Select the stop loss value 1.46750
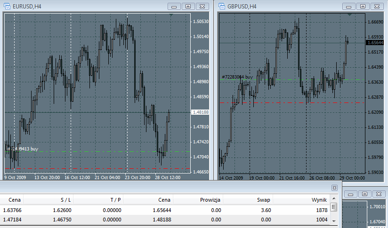 point(62,220)
